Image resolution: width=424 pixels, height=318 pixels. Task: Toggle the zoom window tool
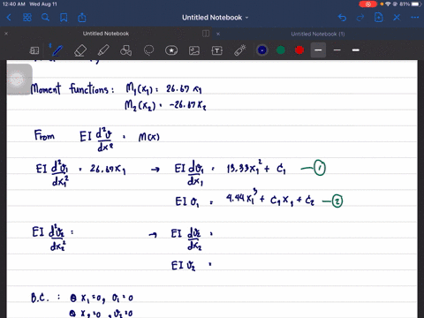click(34, 50)
